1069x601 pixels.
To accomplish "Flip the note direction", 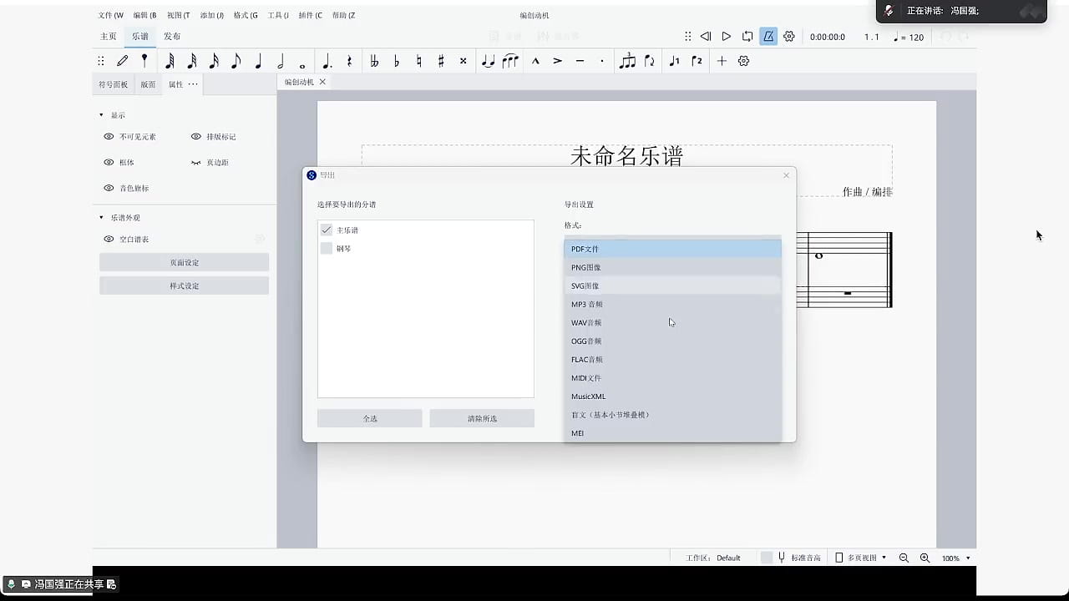I will (650, 61).
